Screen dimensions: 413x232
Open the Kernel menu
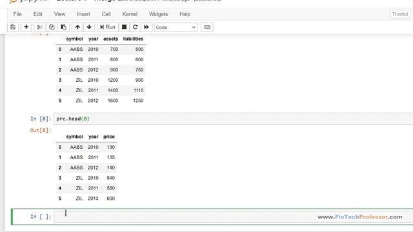pos(130,14)
